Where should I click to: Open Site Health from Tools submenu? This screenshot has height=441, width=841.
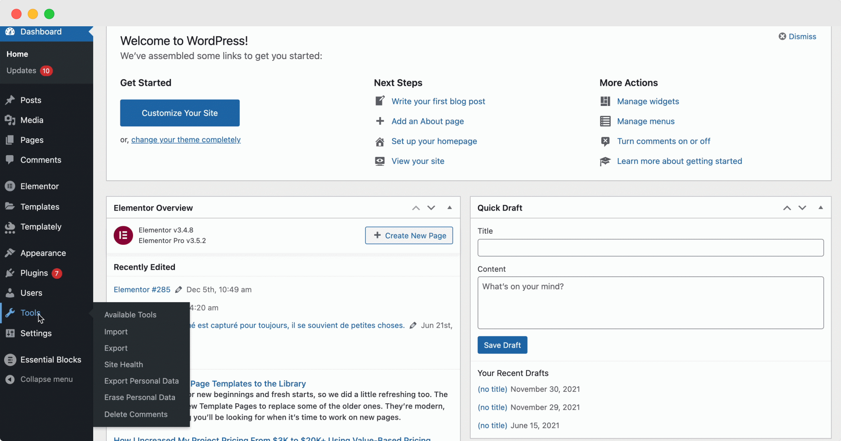click(x=124, y=364)
